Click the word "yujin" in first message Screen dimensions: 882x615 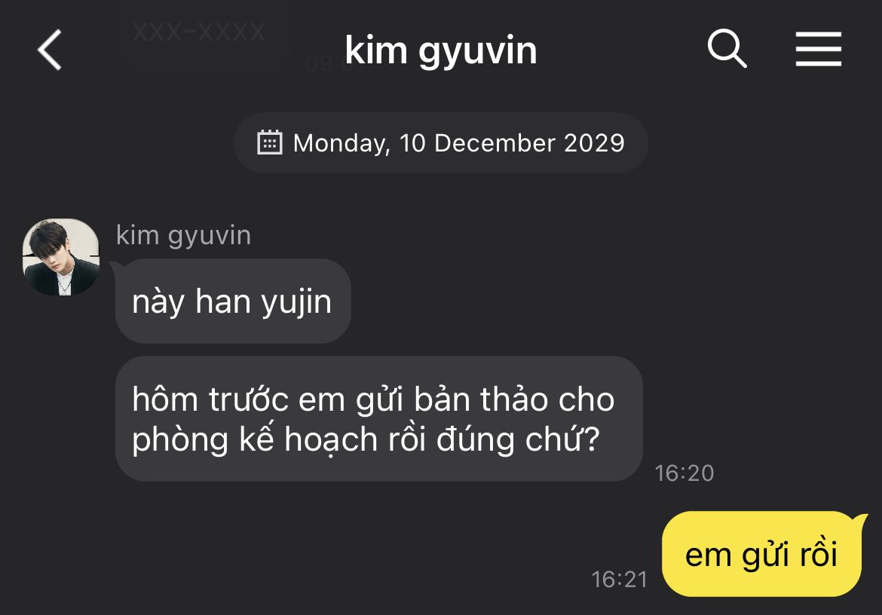pos(296,302)
